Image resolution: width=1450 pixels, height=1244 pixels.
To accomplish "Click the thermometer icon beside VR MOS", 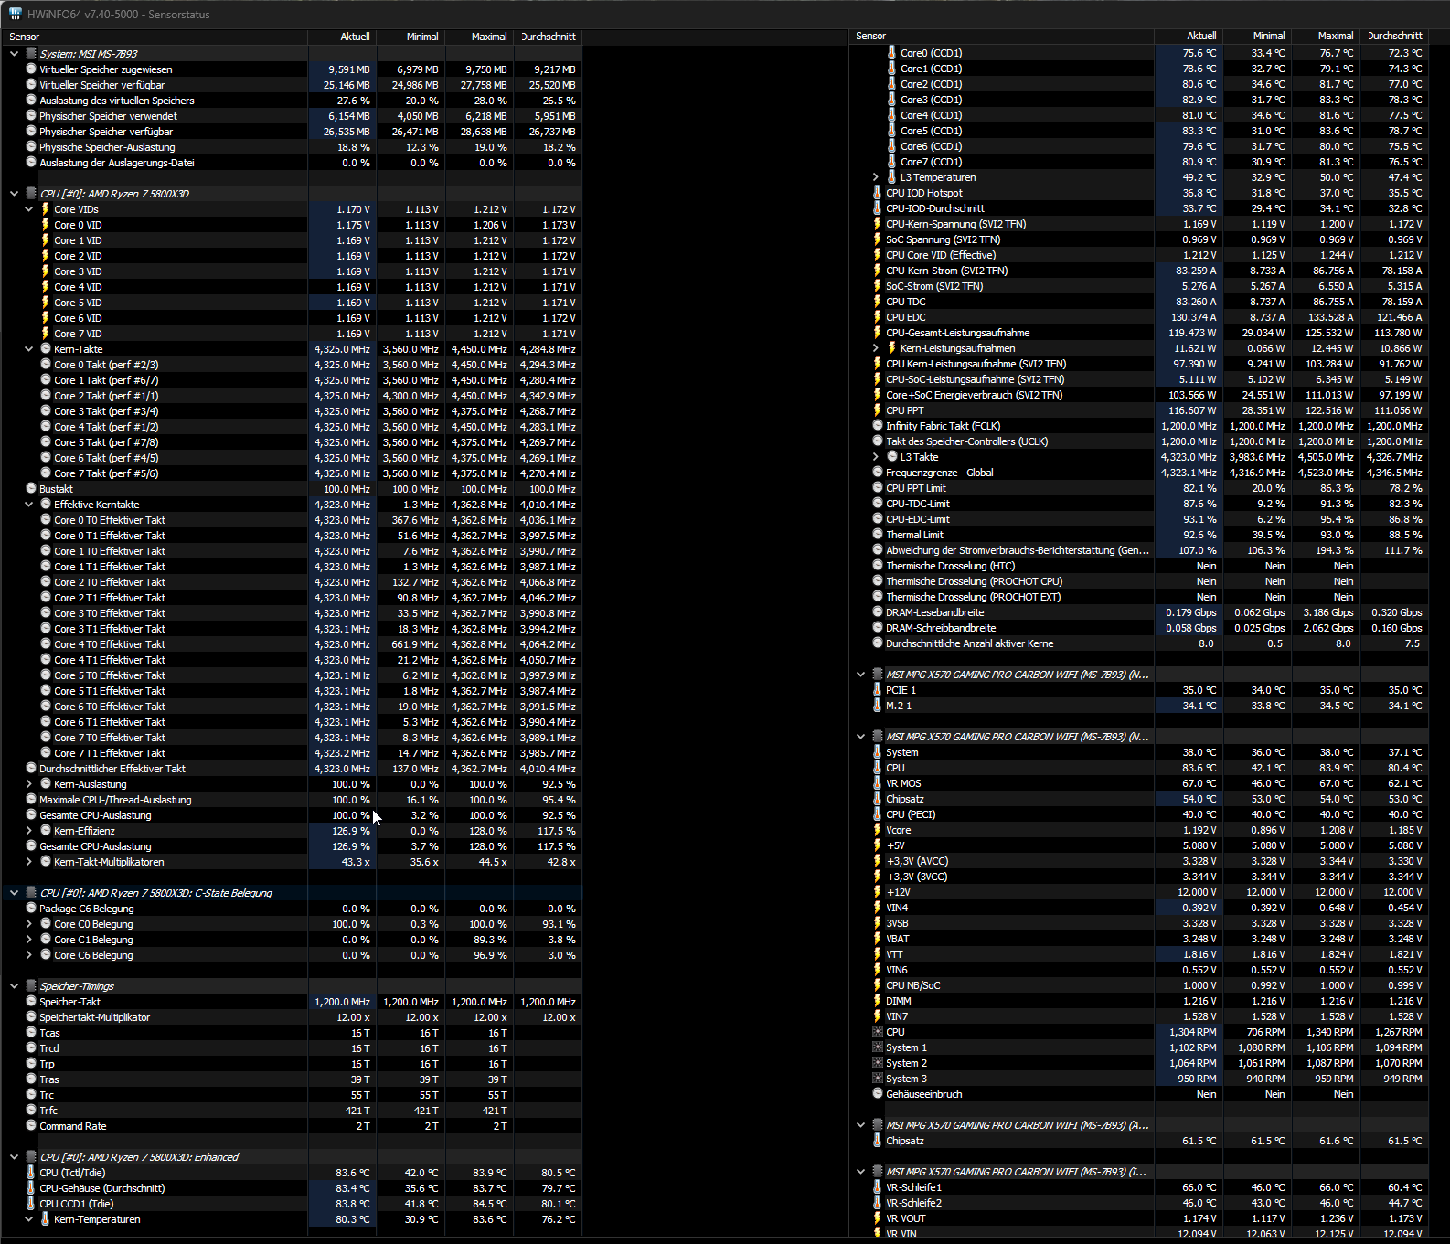I will tap(878, 783).
